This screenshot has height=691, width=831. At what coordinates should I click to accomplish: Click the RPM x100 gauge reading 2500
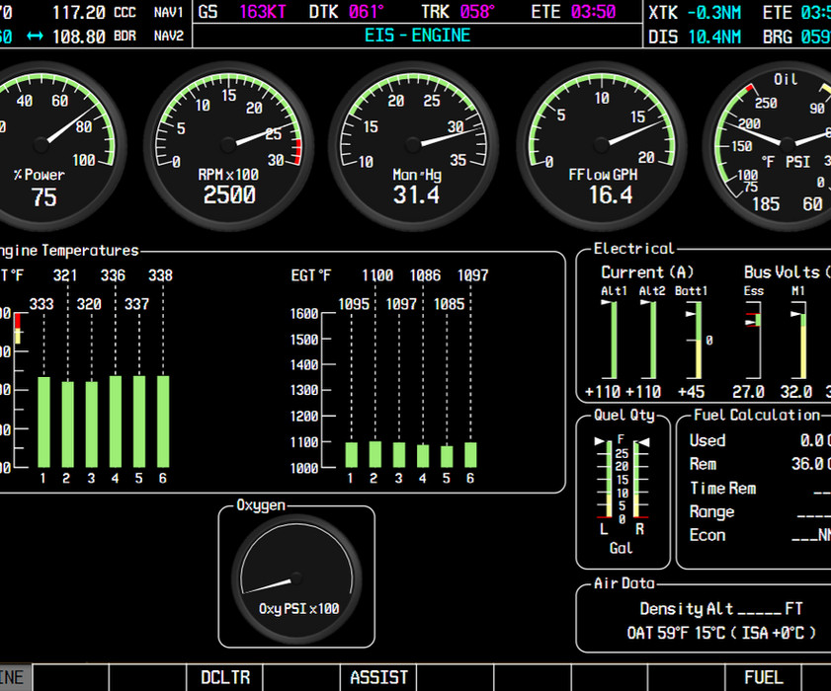229,143
